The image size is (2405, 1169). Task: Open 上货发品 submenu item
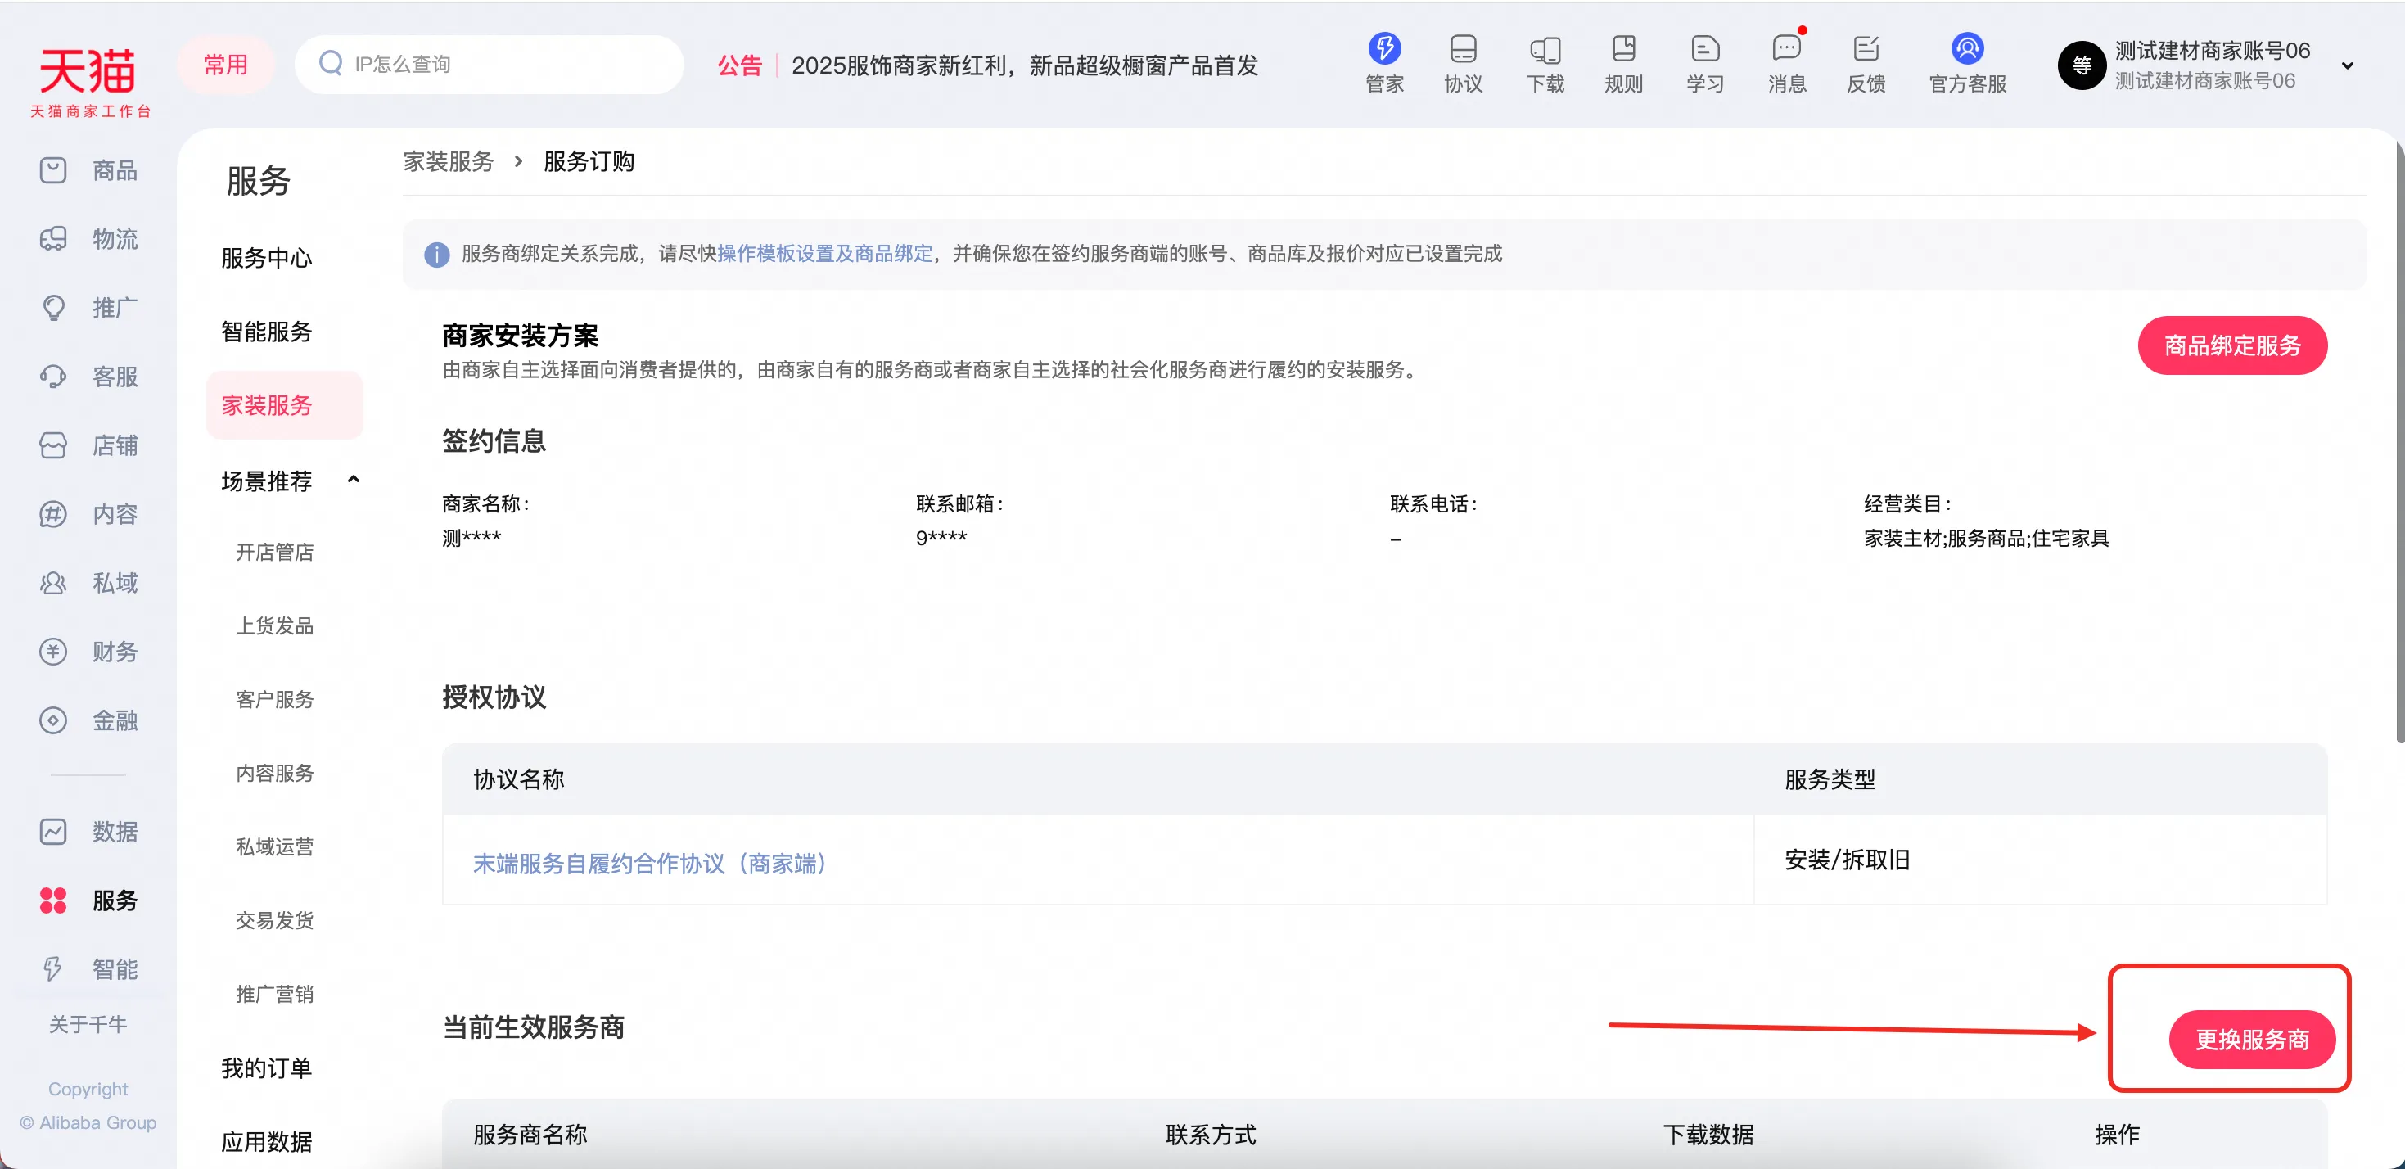[274, 625]
